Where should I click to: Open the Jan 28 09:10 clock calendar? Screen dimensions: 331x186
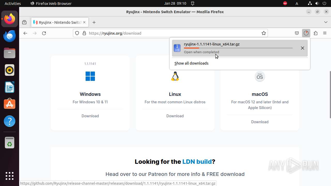(x=175, y=3)
